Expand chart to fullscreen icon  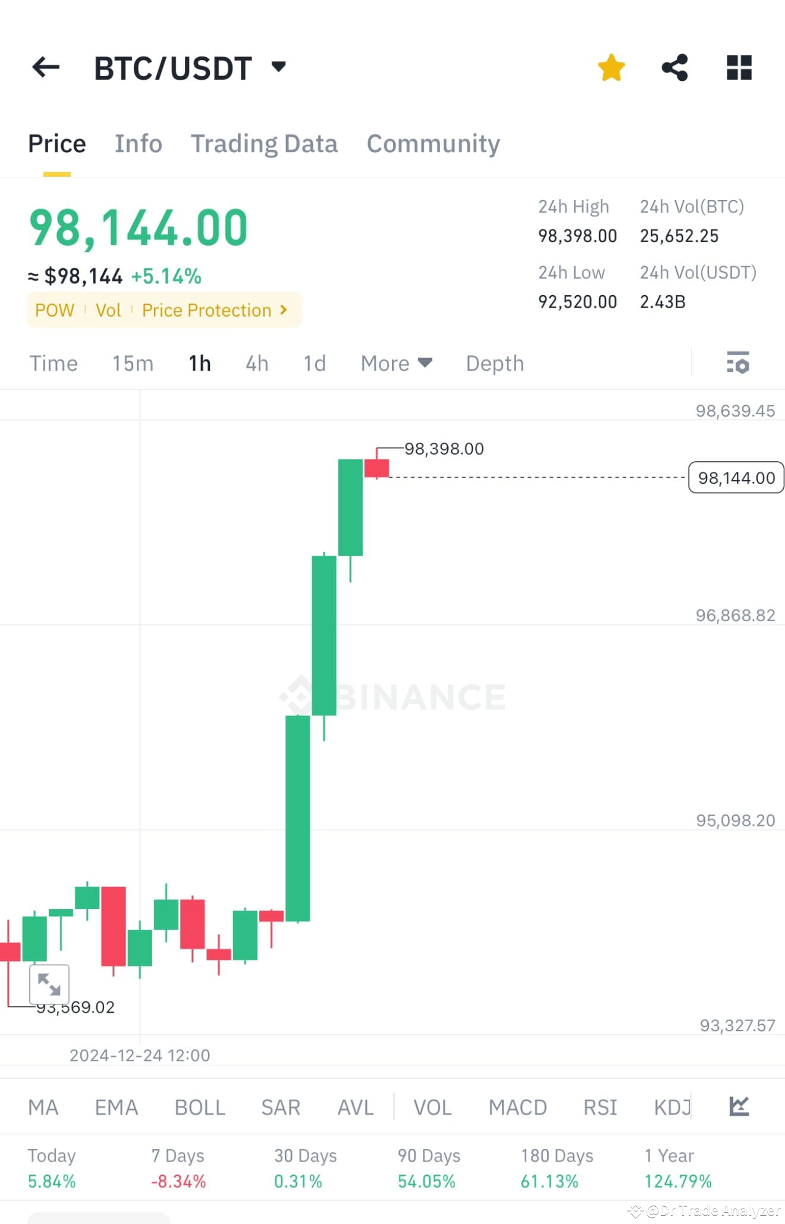49,984
